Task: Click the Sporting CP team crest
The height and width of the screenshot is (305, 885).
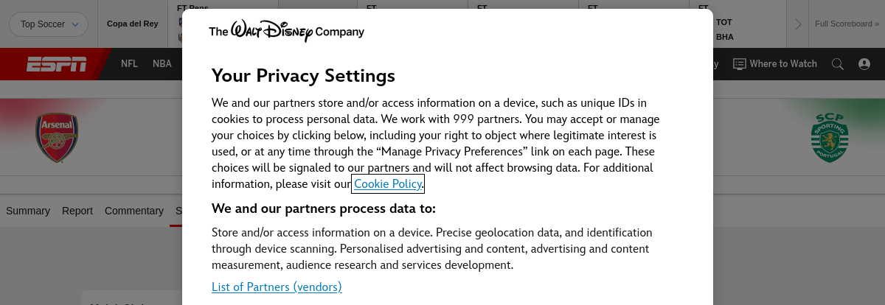Action: (x=830, y=138)
